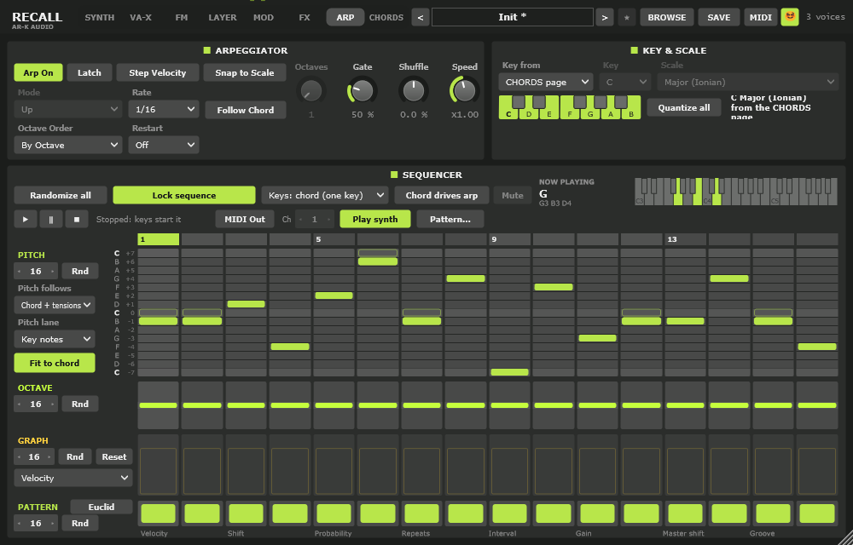This screenshot has height=545, width=853.
Task: Click the emoji face icon beside MIDI
Action: click(790, 17)
